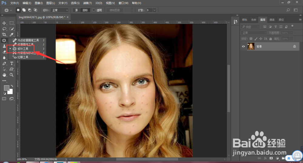Choose Add to Selection mode
Viewport: 303px width, 163px height.
click(x=24, y=10)
